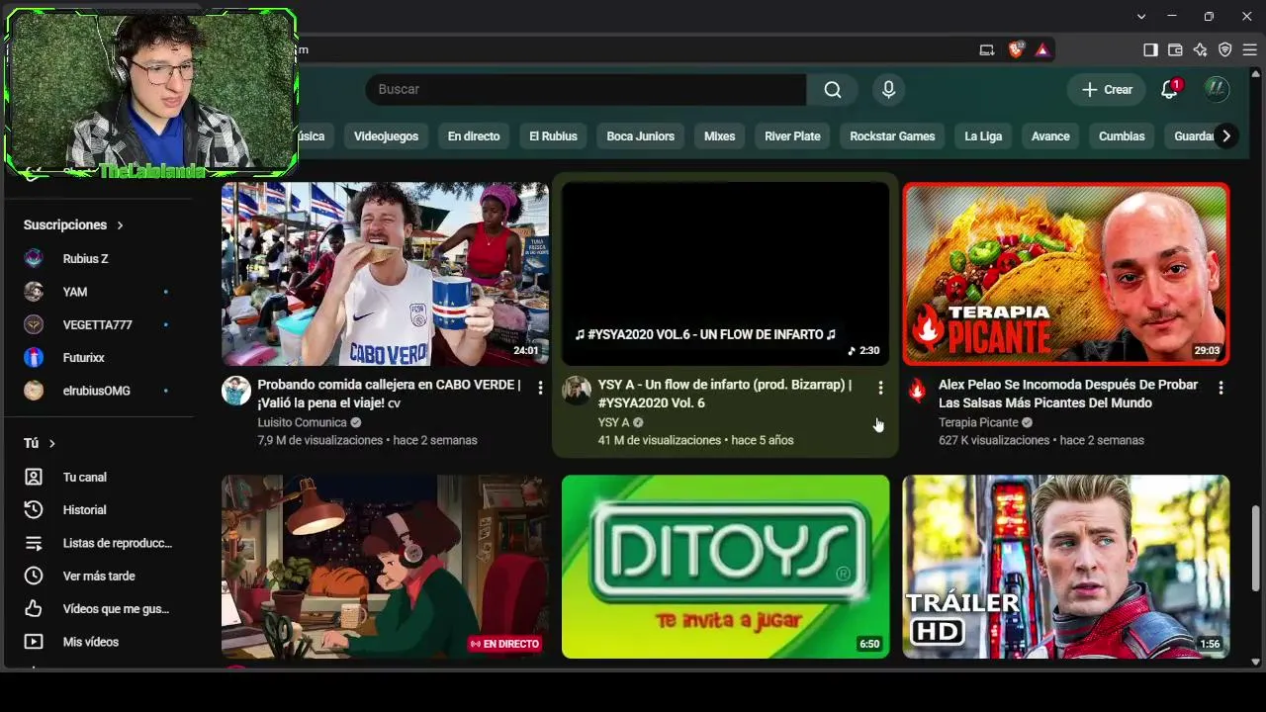
Task: Open options menu for the Alex Pelao video
Action: point(1221,389)
